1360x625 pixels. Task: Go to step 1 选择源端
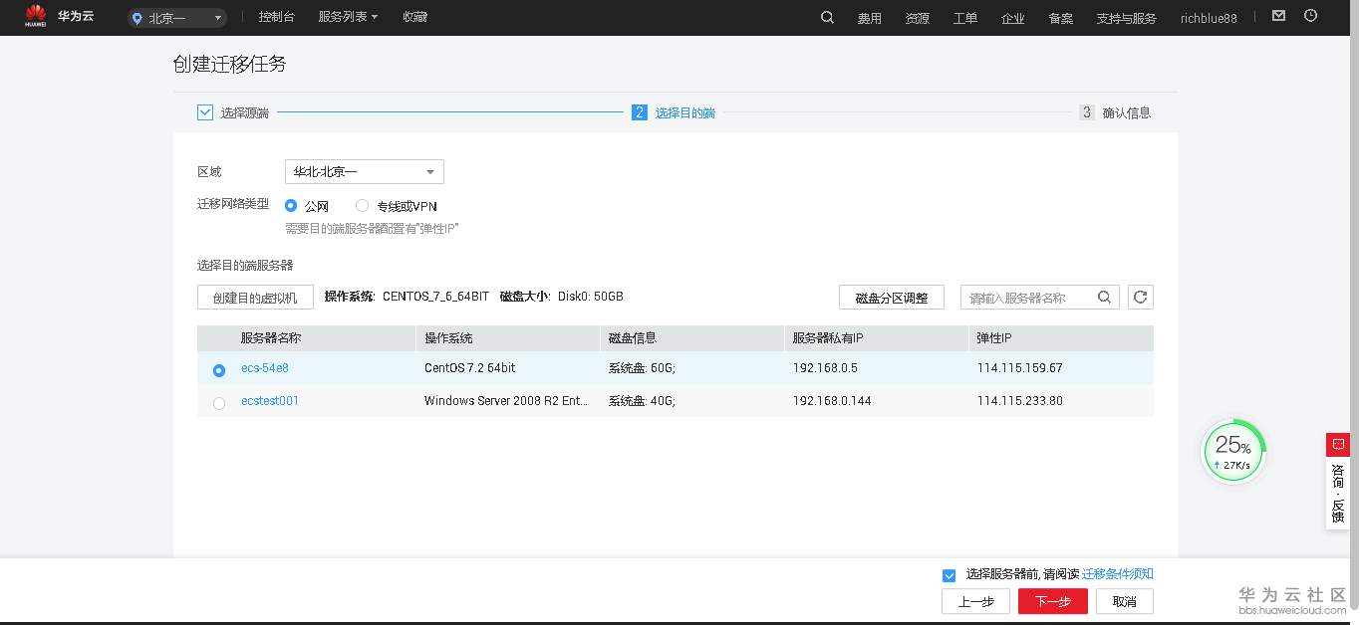(233, 112)
